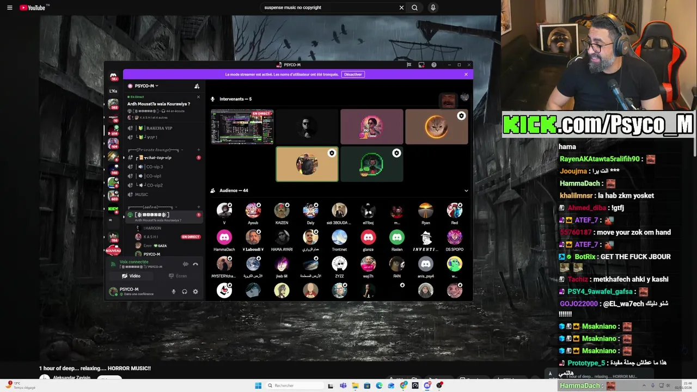The image size is (697, 392).
Task: Open the Discord direct messages home icon
Action: click(113, 77)
